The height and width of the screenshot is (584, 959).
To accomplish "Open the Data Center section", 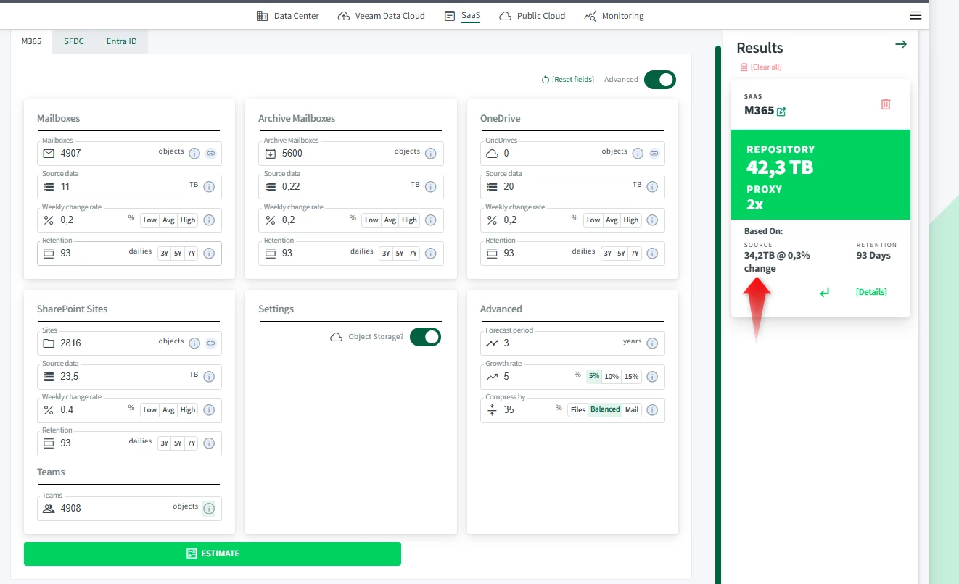I will click(x=288, y=16).
